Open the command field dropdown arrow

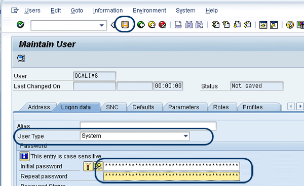(101, 25)
